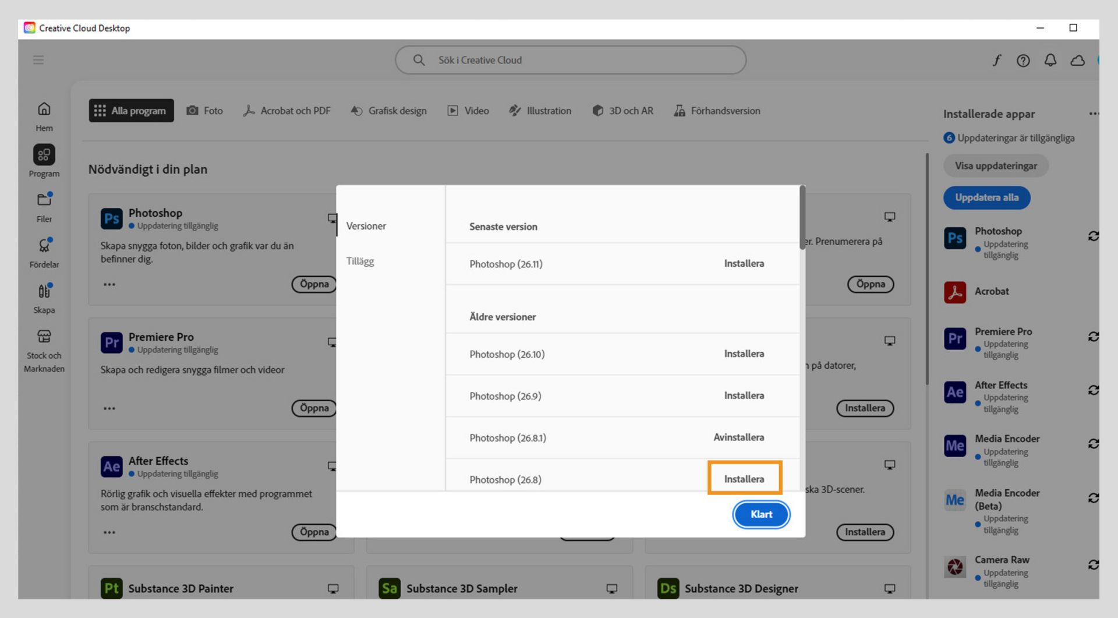The width and height of the screenshot is (1118, 618).
Task: Click the After Effects card Ae icon
Action: [111, 467]
